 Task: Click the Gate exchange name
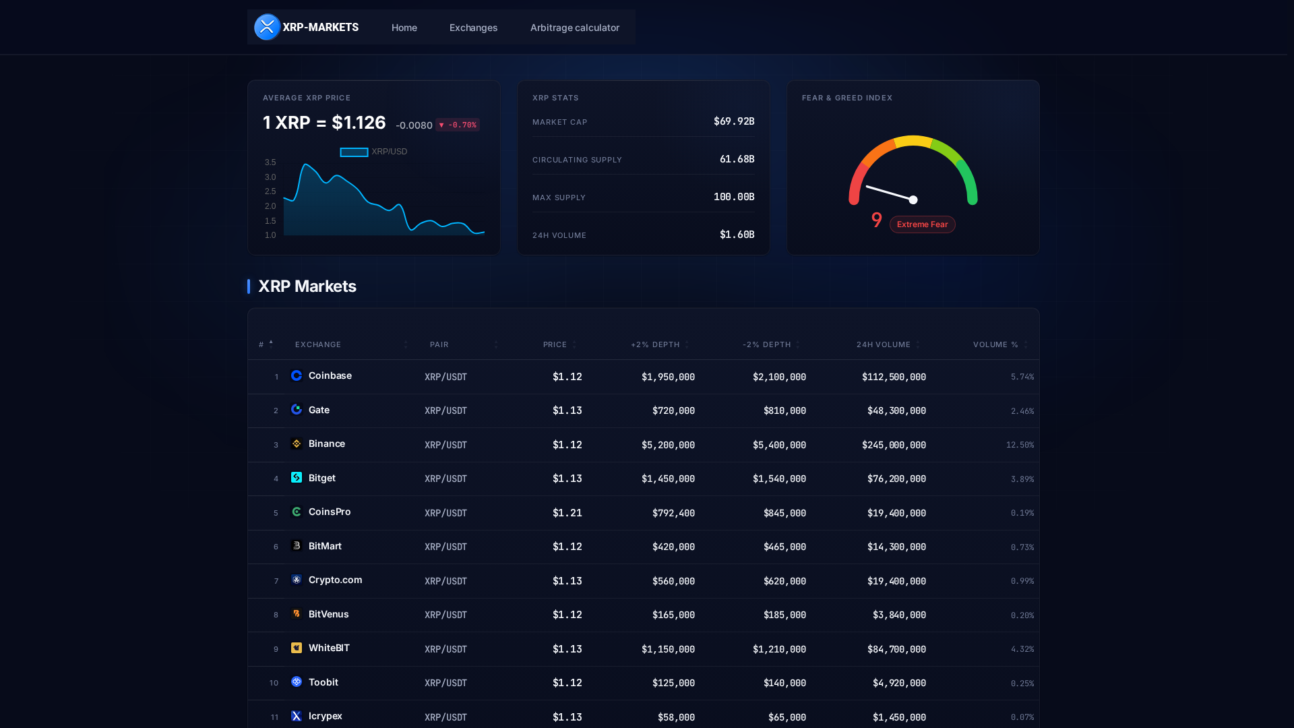(319, 410)
